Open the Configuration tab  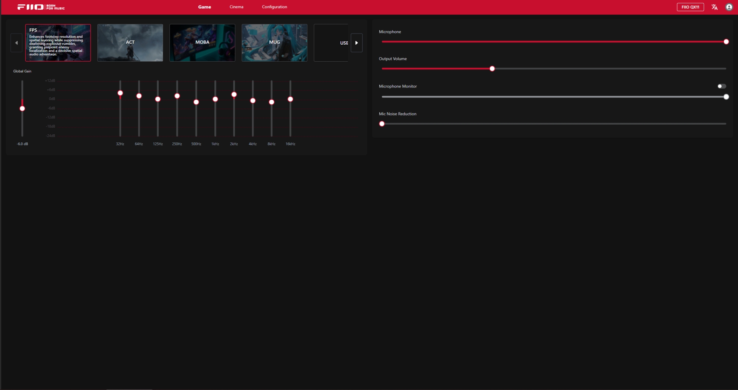point(275,7)
